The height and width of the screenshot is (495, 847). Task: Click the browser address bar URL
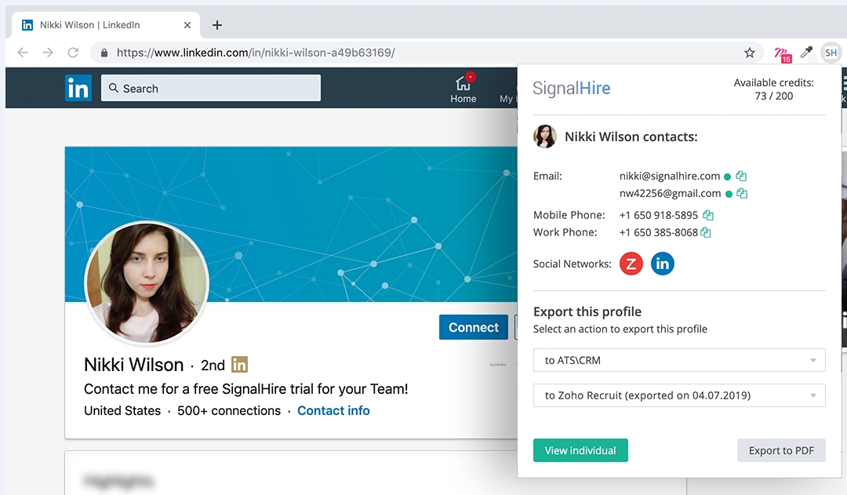pyautogui.click(x=256, y=53)
